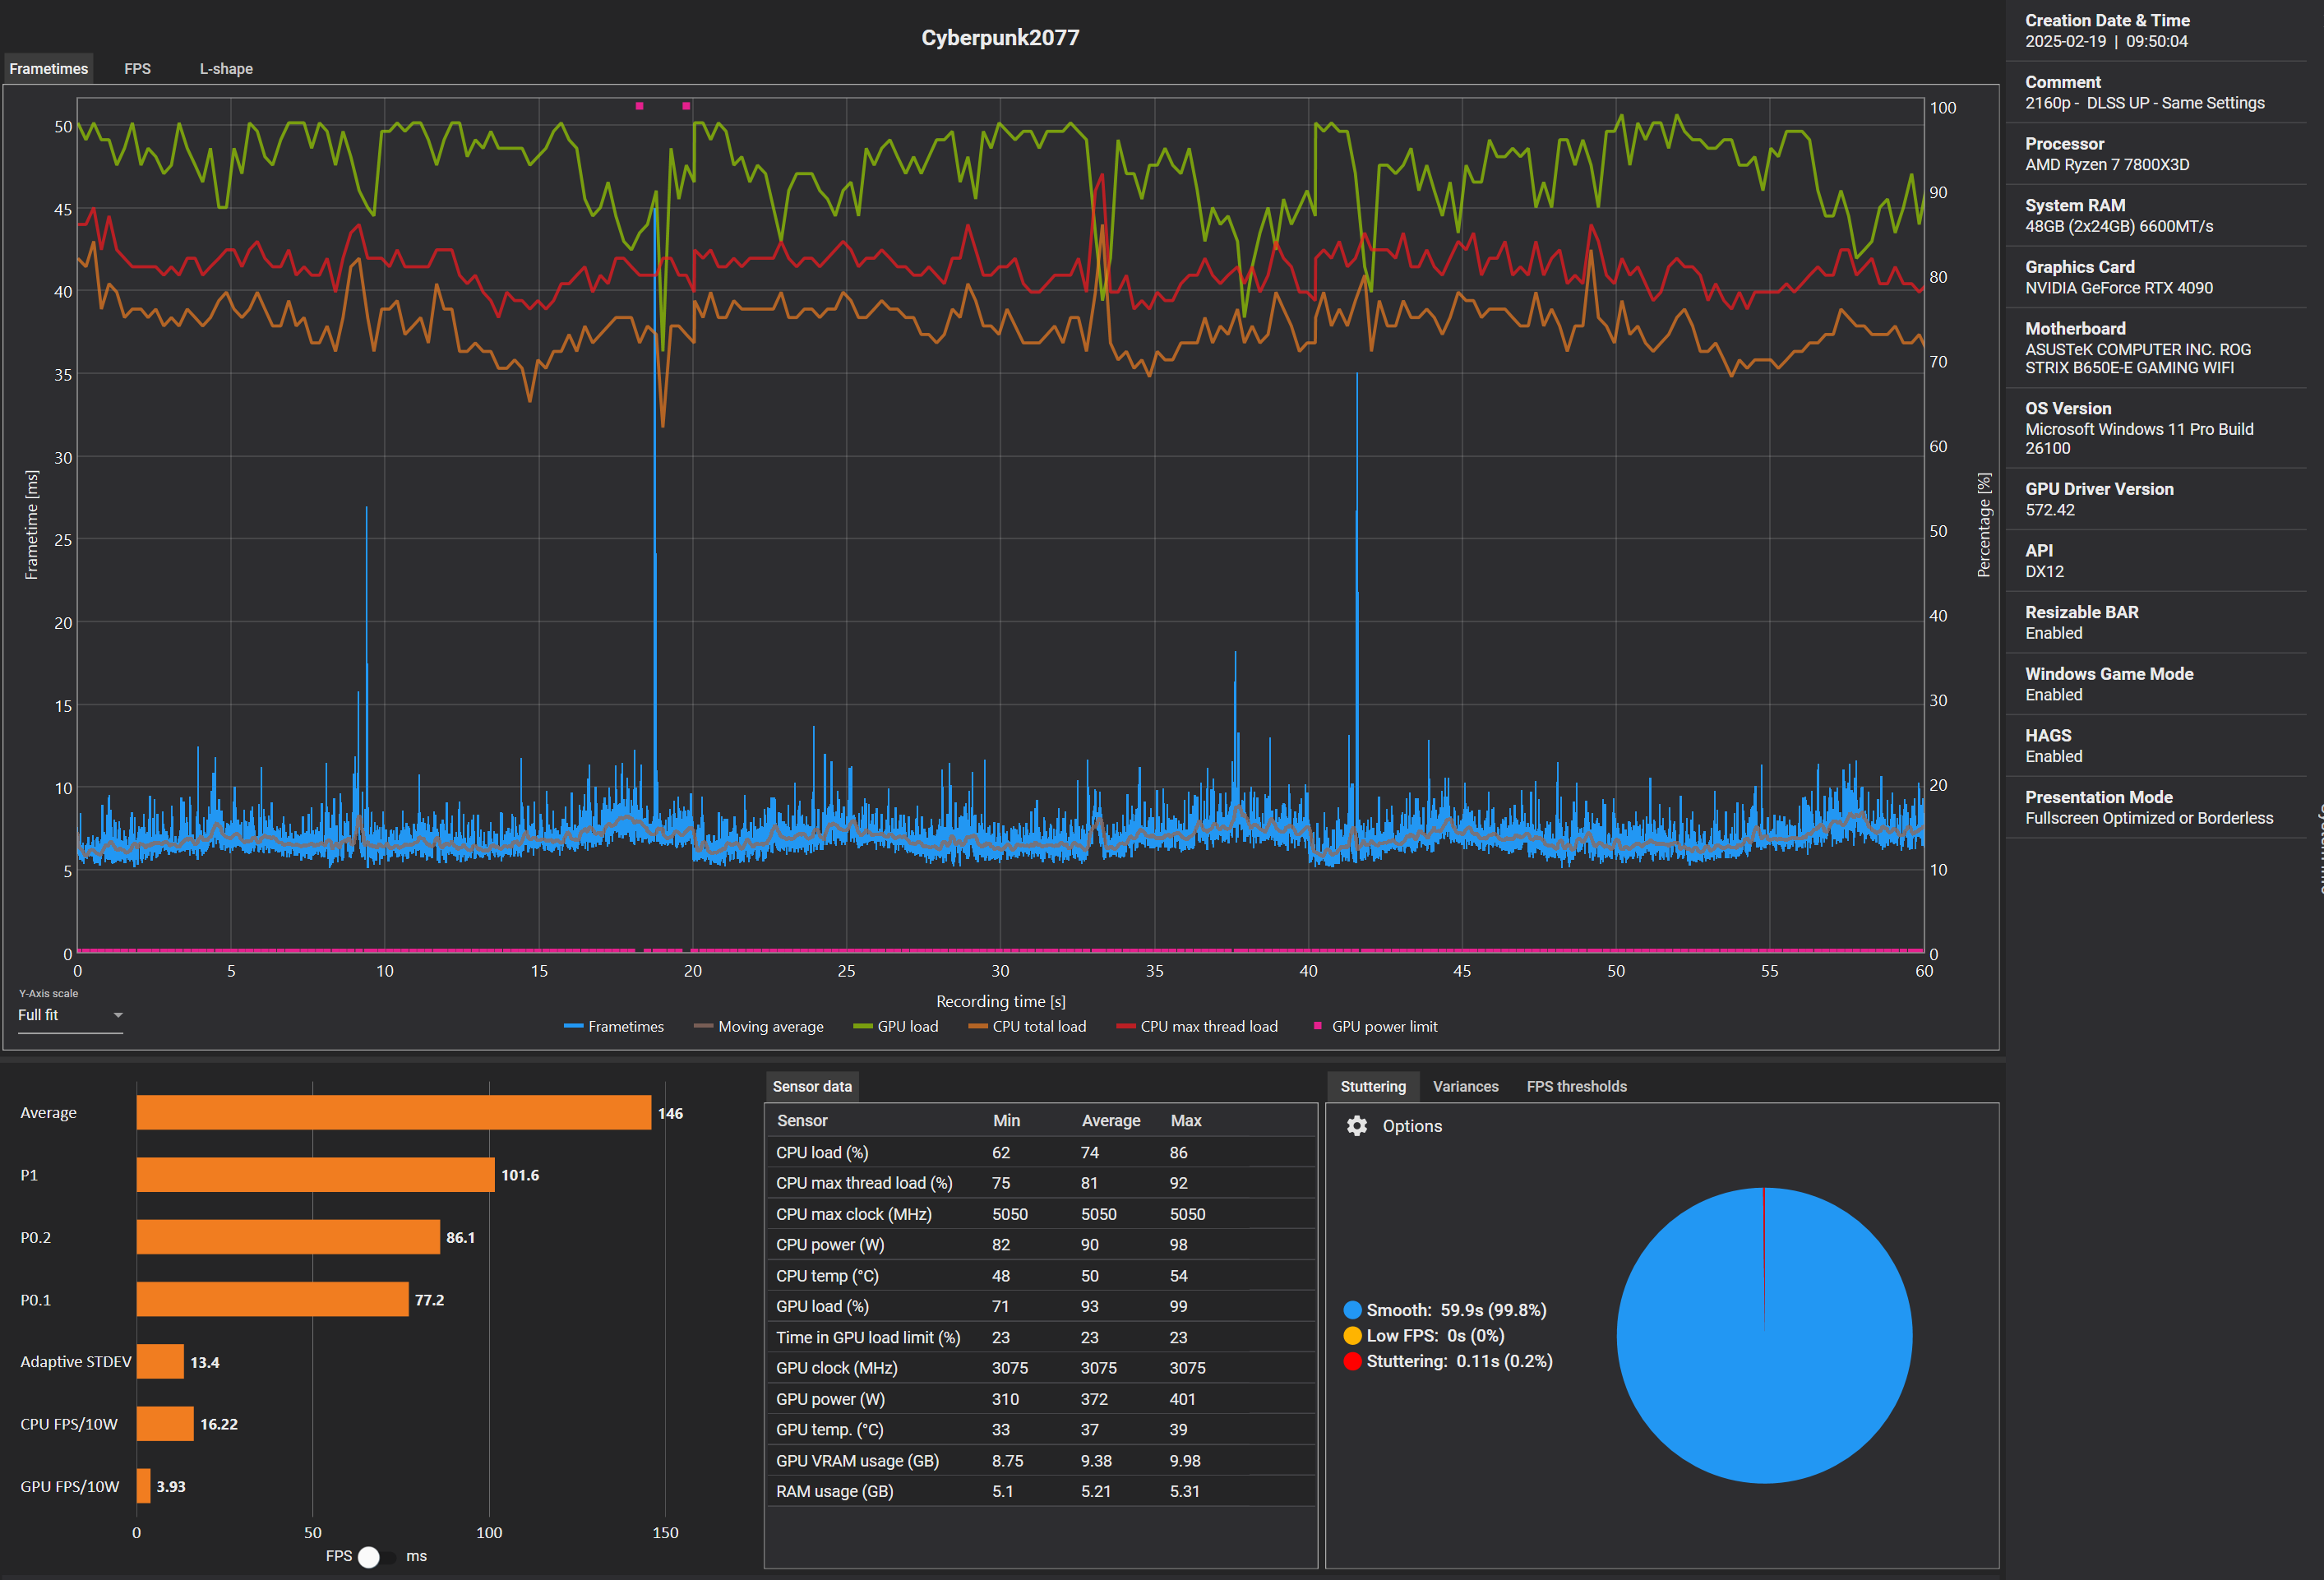Click the blue Smooth legend dot
This screenshot has height=1580, width=2324.
1352,1310
